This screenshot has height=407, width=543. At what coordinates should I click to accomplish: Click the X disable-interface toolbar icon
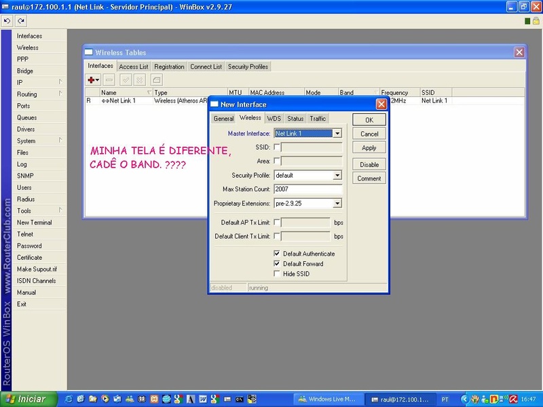coord(140,80)
